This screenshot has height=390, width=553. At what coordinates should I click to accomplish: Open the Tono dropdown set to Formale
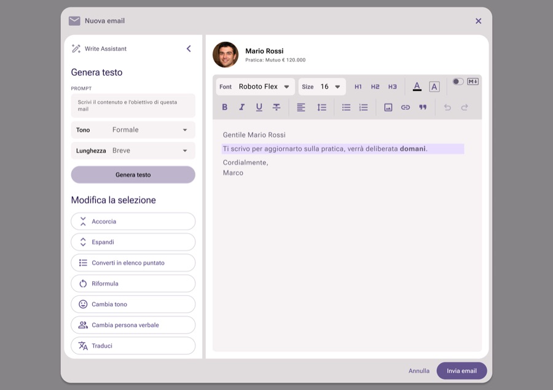coord(133,130)
